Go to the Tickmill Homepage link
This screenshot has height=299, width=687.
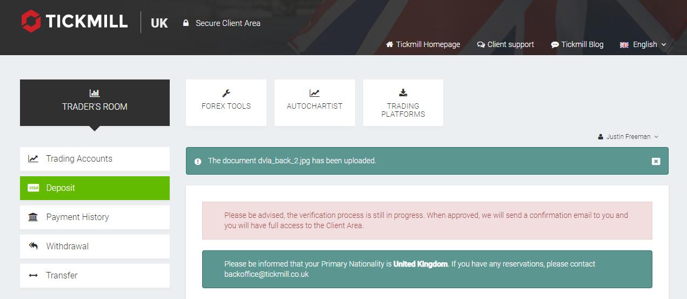click(x=423, y=44)
